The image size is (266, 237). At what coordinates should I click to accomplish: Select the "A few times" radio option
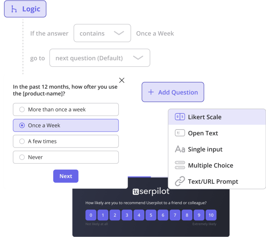coord(22,141)
